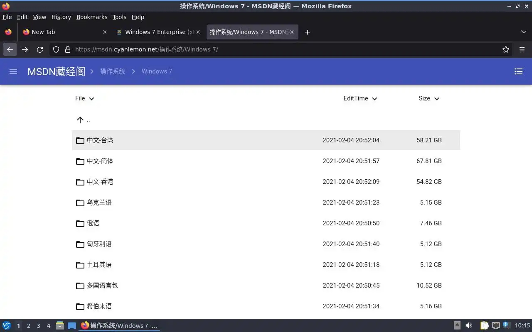Click the 10.52 GB size value
The height and width of the screenshot is (332, 532).
coord(429,286)
